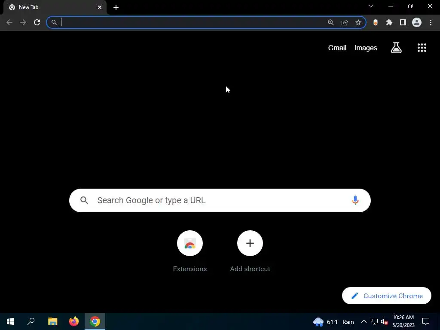Open Windows taskbar search

point(31,321)
